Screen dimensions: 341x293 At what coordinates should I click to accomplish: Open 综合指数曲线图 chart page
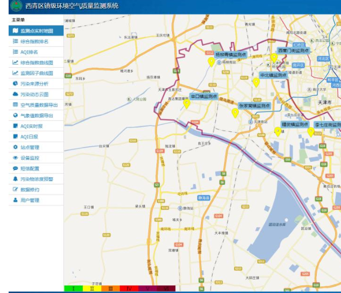pyautogui.click(x=36, y=62)
